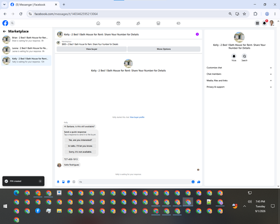Open Brian's 2 Bed 1 Bath conversation
Screen dimensions: 280x224
pyautogui.click(x=26, y=39)
